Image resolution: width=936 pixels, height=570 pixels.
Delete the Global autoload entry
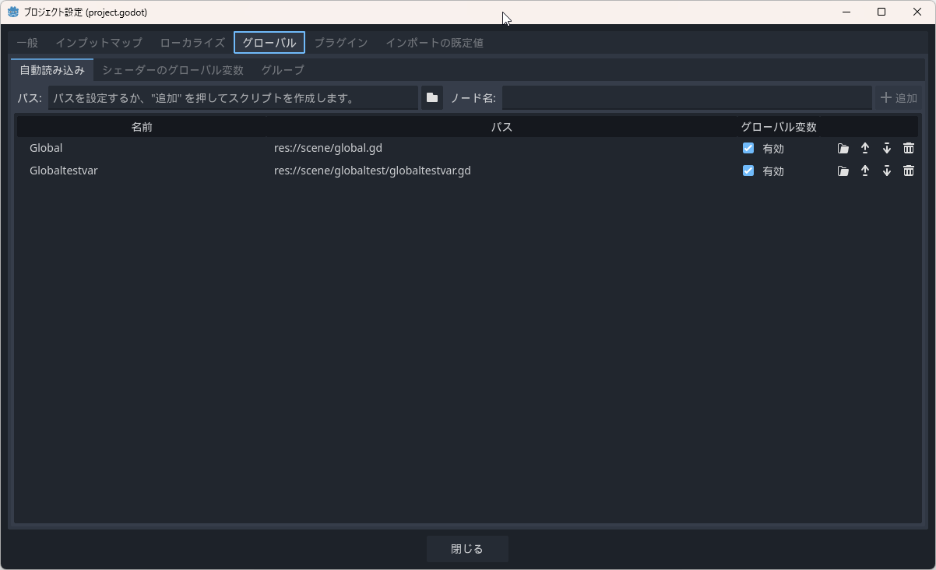coord(908,149)
